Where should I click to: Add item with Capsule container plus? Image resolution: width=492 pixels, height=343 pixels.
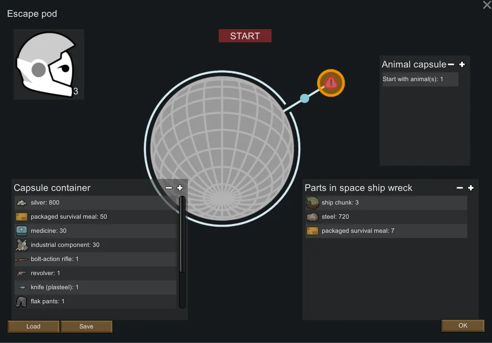coord(180,188)
